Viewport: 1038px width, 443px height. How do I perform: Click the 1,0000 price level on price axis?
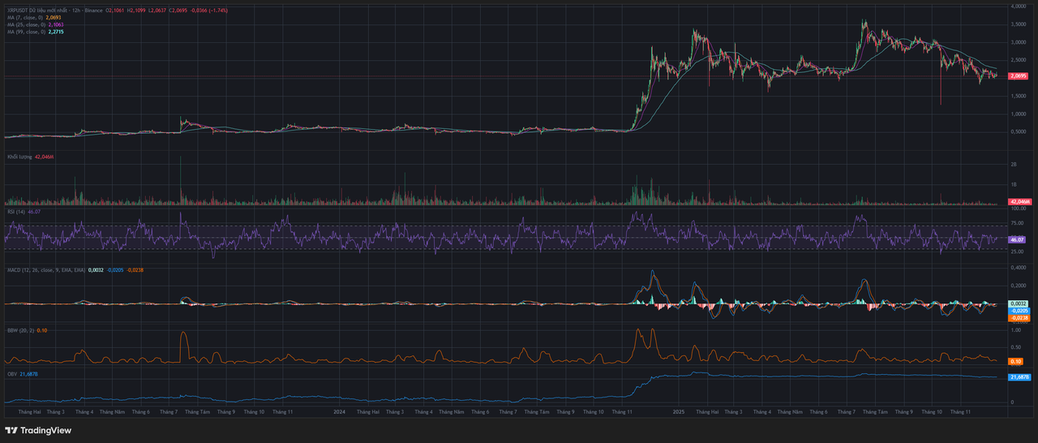coord(1019,114)
